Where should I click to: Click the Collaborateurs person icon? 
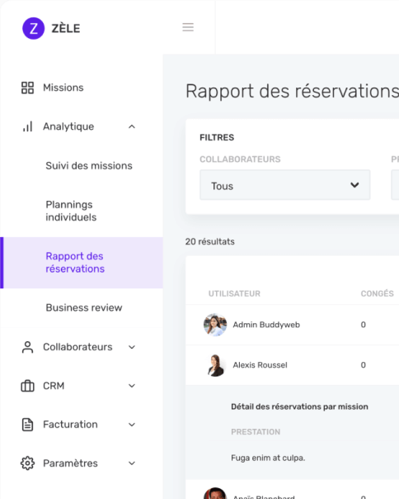28,347
